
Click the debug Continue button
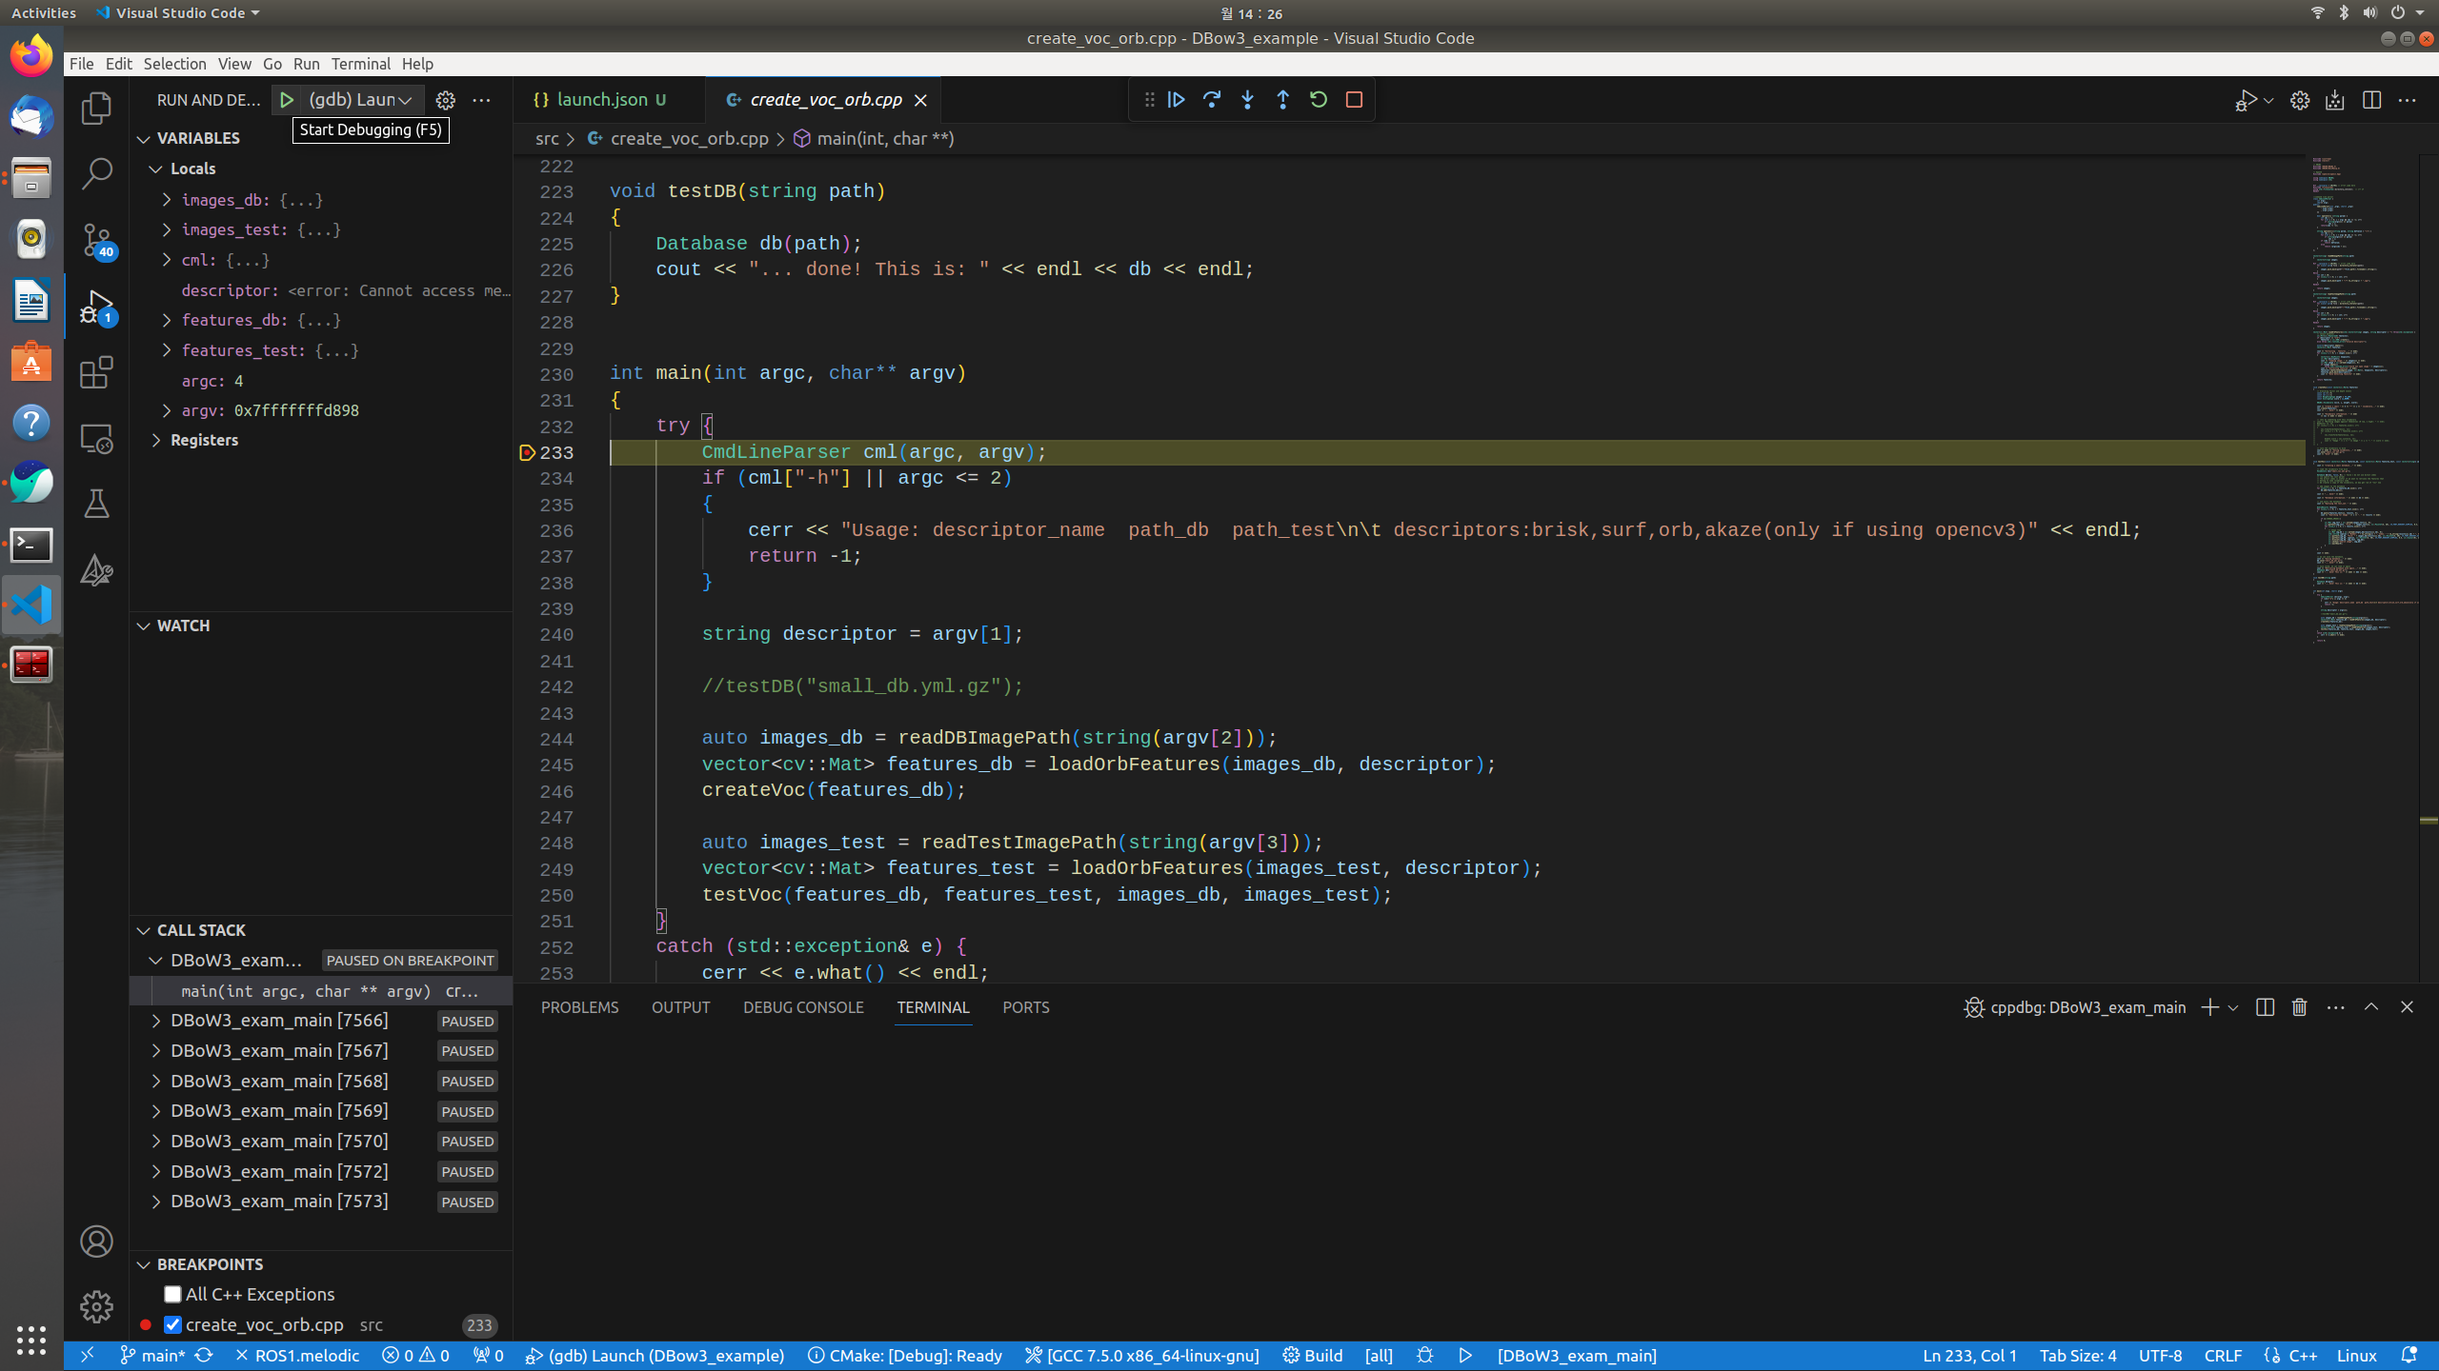tap(1177, 100)
